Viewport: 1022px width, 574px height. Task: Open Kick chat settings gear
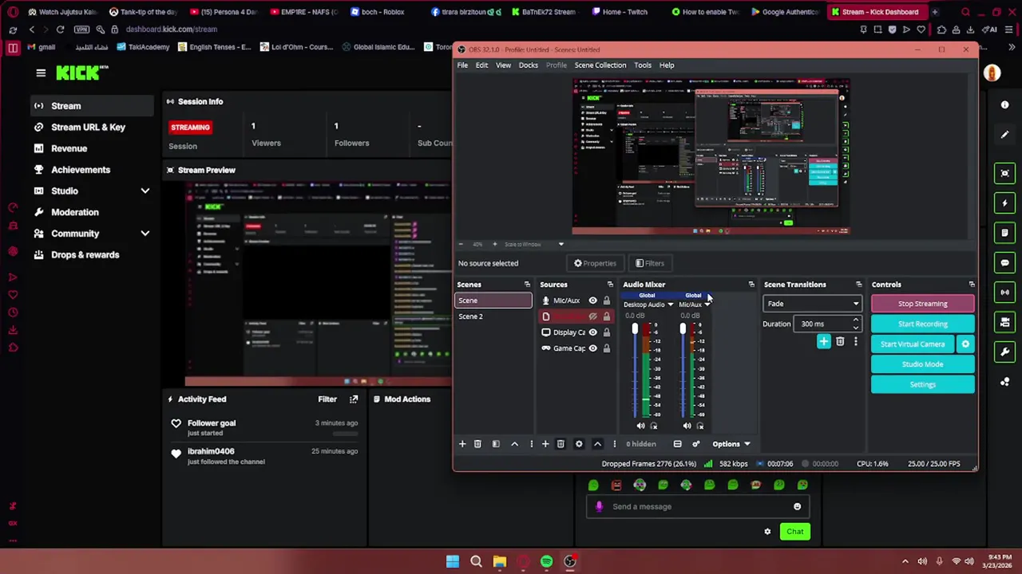[767, 532]
